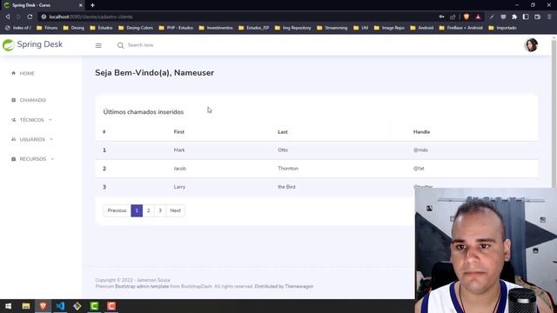The image size is (557, 313).
Task: Open Visual Studio Code from taskbar
Action: tap(60, 306)
